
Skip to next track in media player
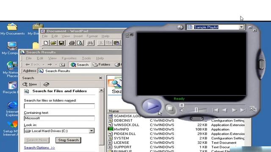243,110
